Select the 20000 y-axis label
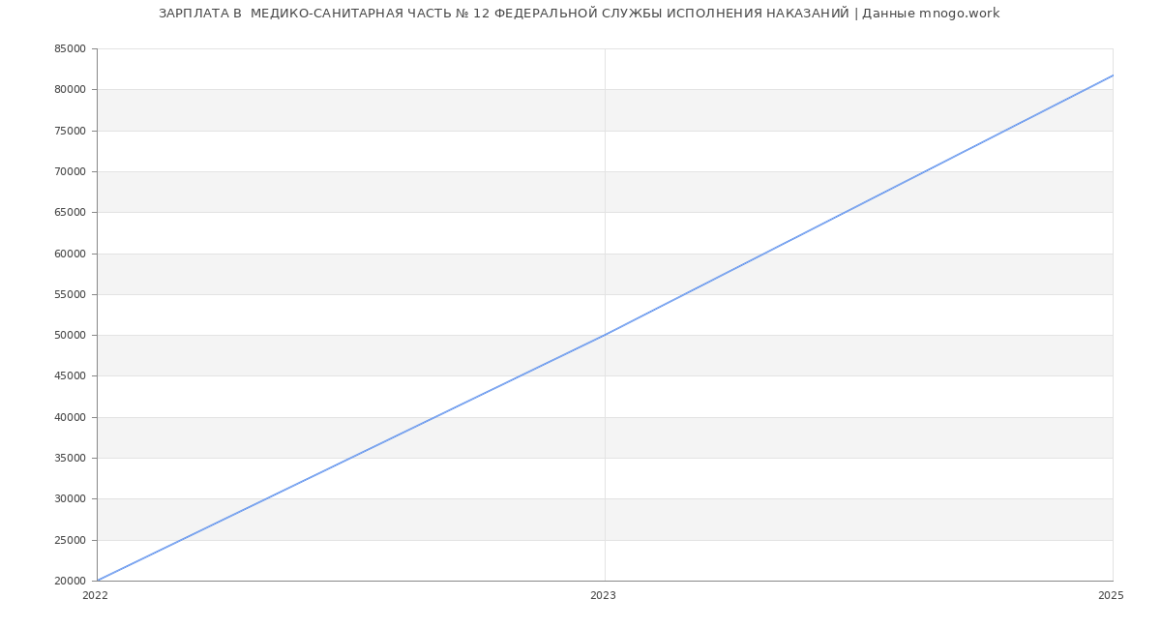This screenshot has height=629, width=1161. coord(70,582)
